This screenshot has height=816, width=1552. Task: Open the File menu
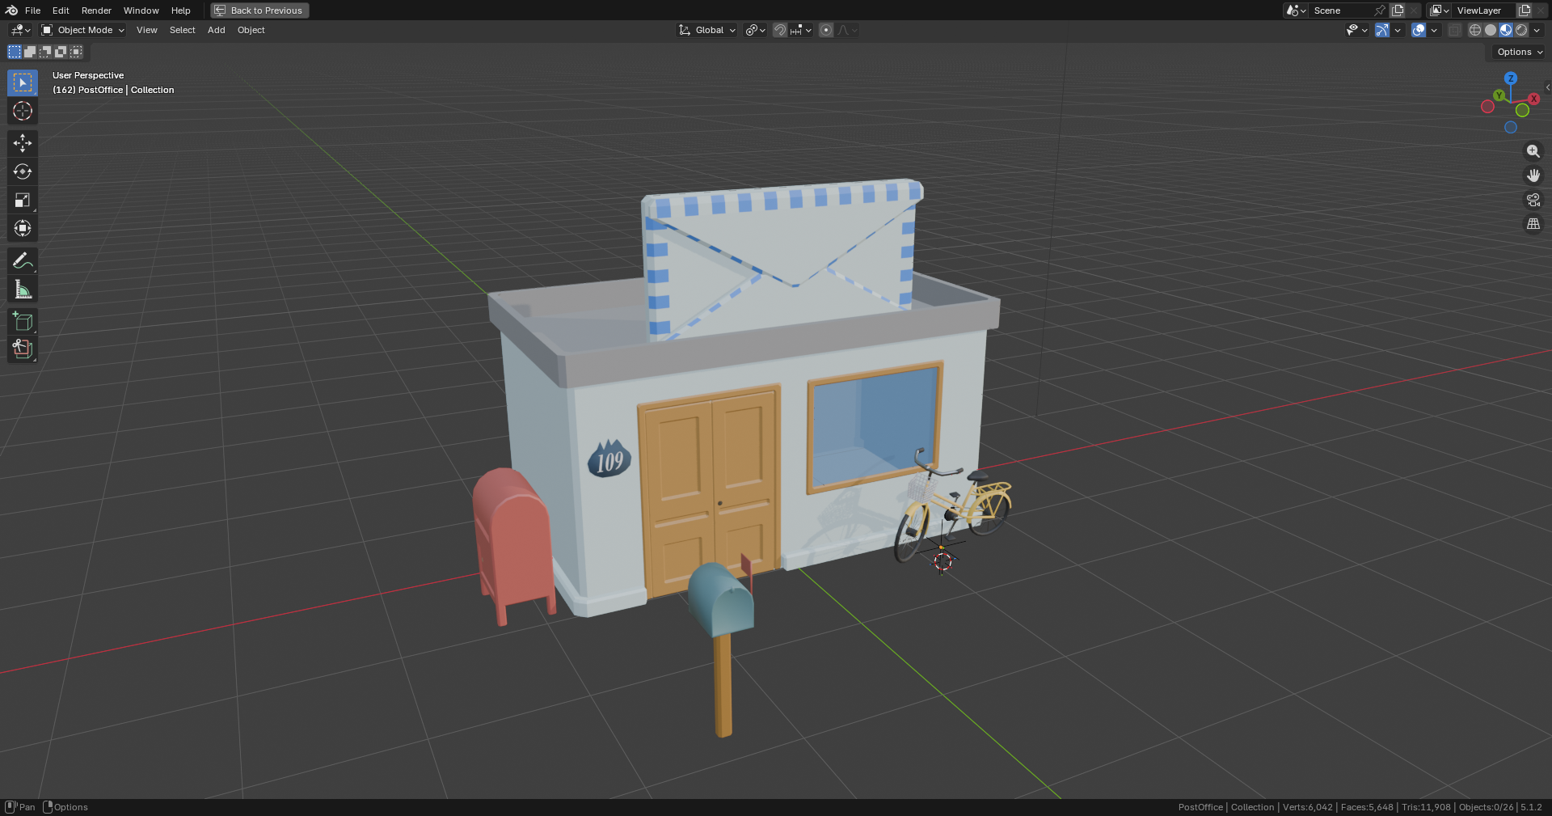(32, 11)
